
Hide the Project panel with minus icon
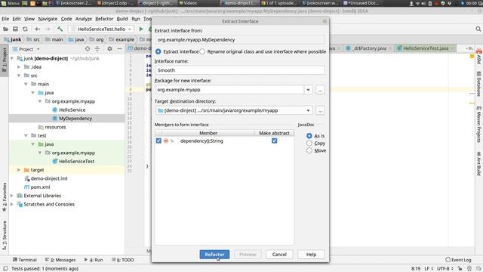click(x=119, y=48)
